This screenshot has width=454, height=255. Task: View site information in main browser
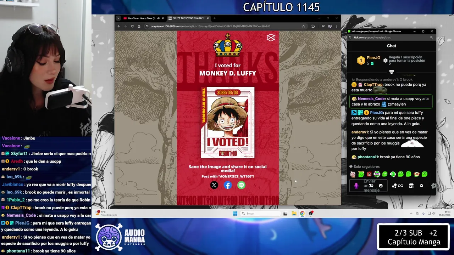147,26
